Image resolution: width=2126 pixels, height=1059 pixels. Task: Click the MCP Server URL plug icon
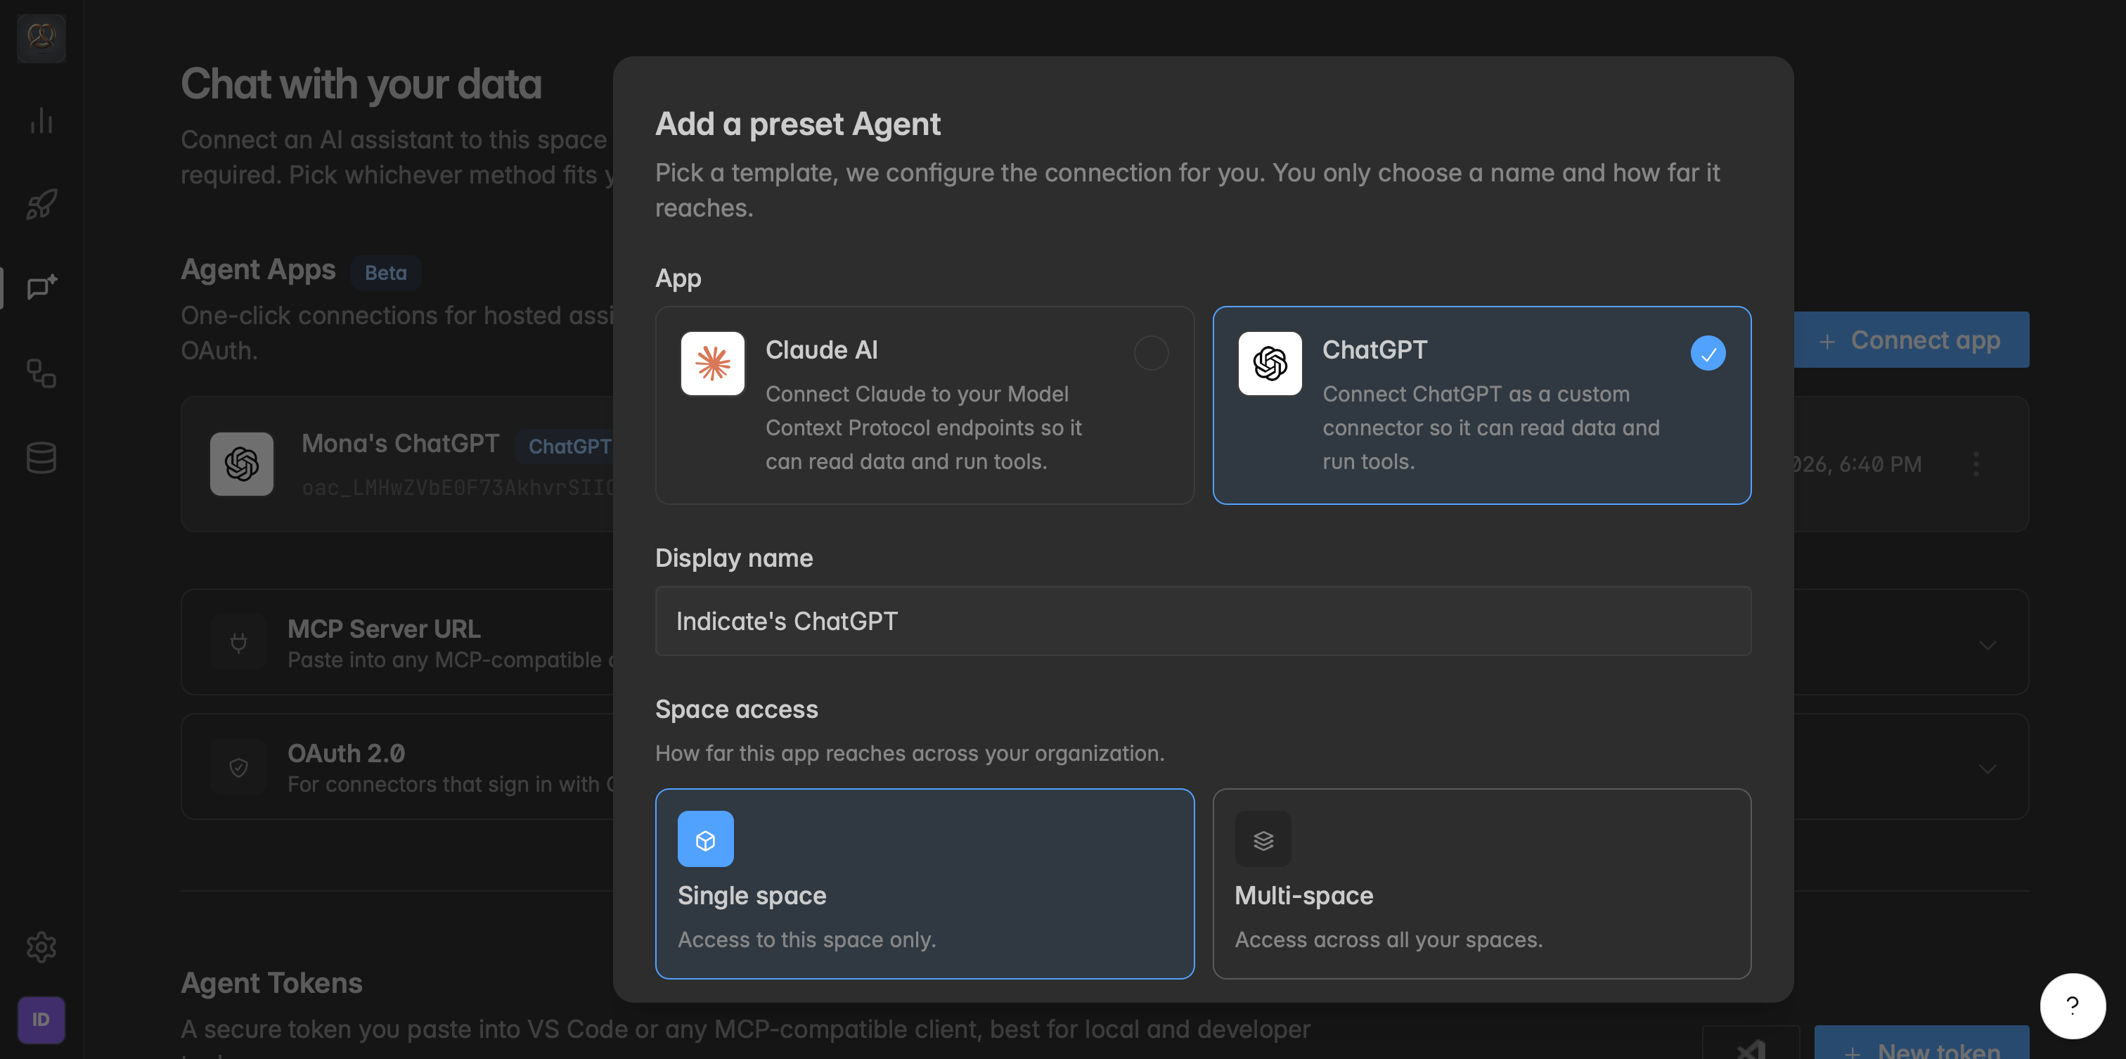coord(238,642)
